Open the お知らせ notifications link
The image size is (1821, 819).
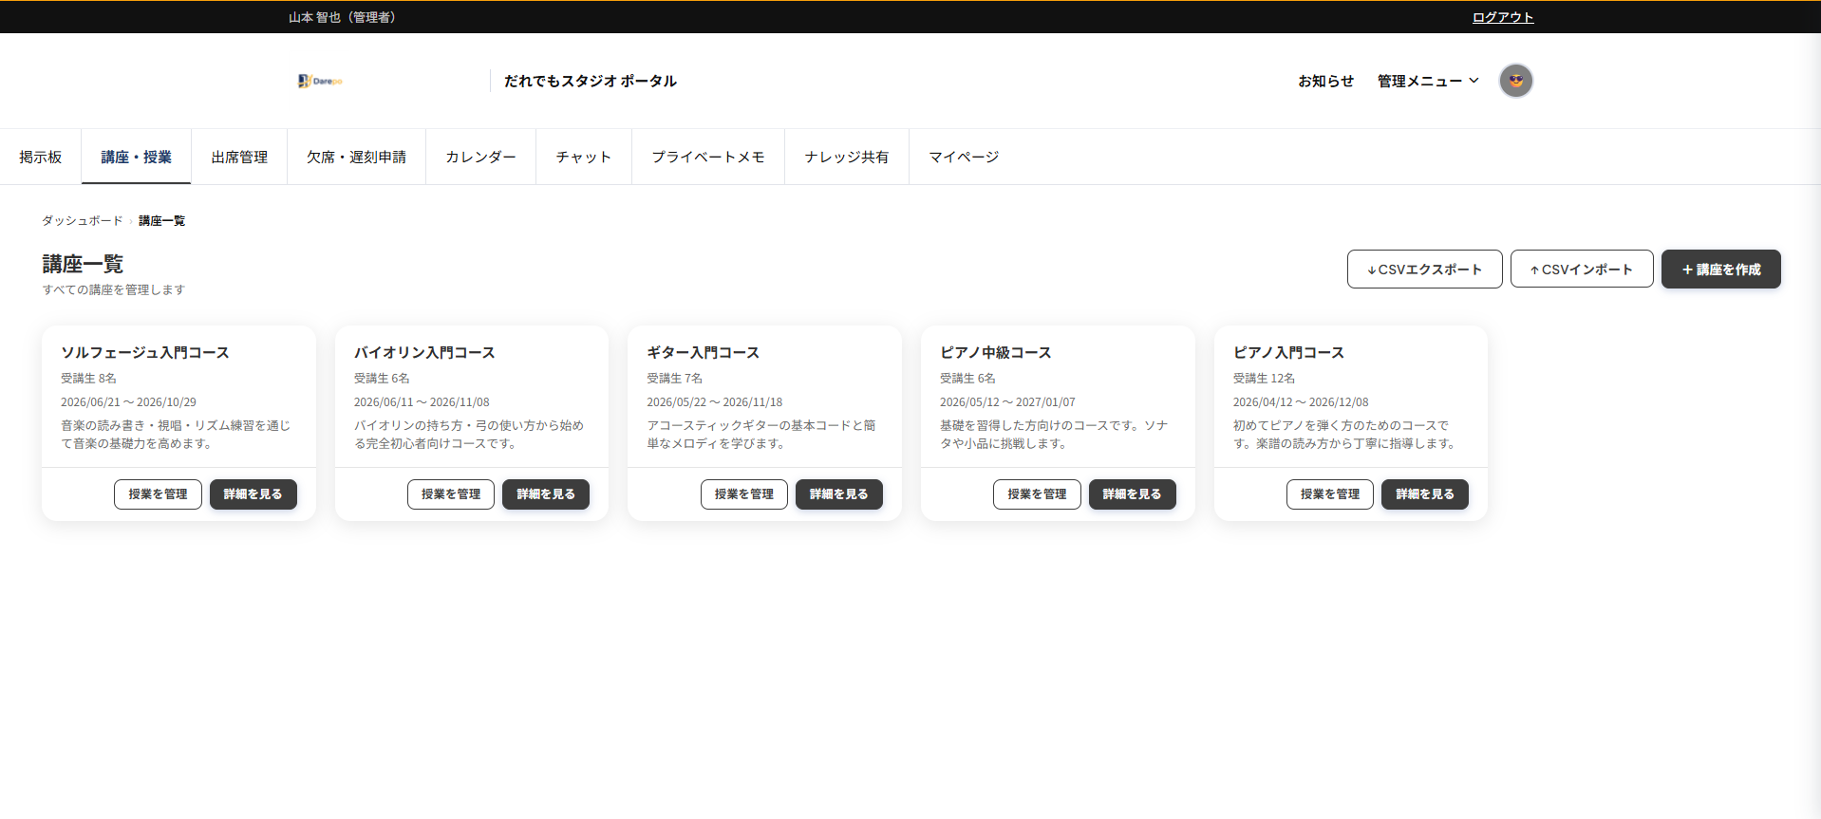click(x=1325, y=81)
